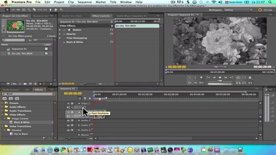Click the Stop/Play button in Program monitor
Viewport: 276px width, 155px height.
(x=220, y=77)
